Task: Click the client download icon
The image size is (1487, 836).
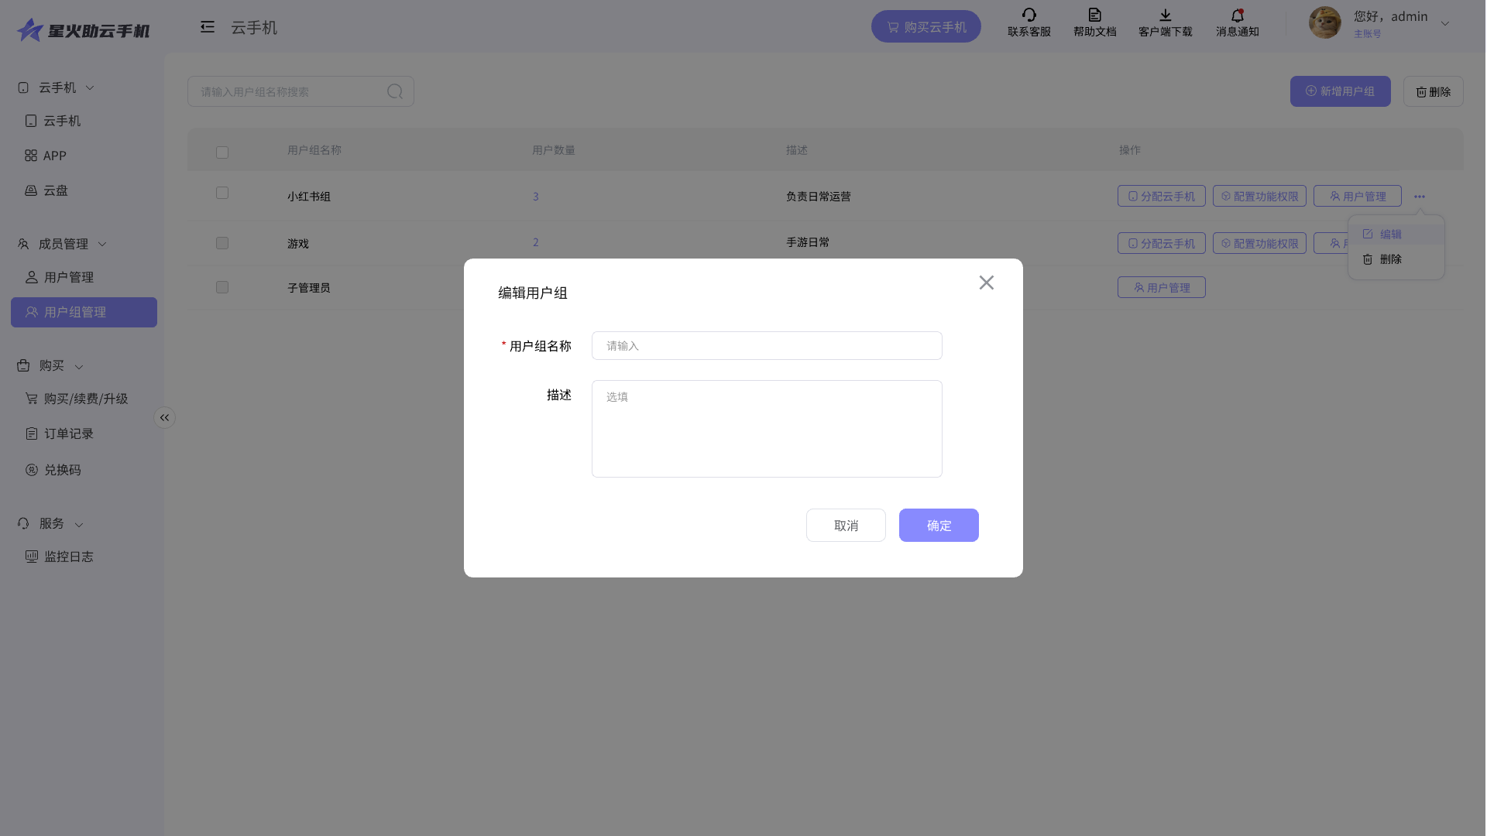Action: click(1165, 15)
